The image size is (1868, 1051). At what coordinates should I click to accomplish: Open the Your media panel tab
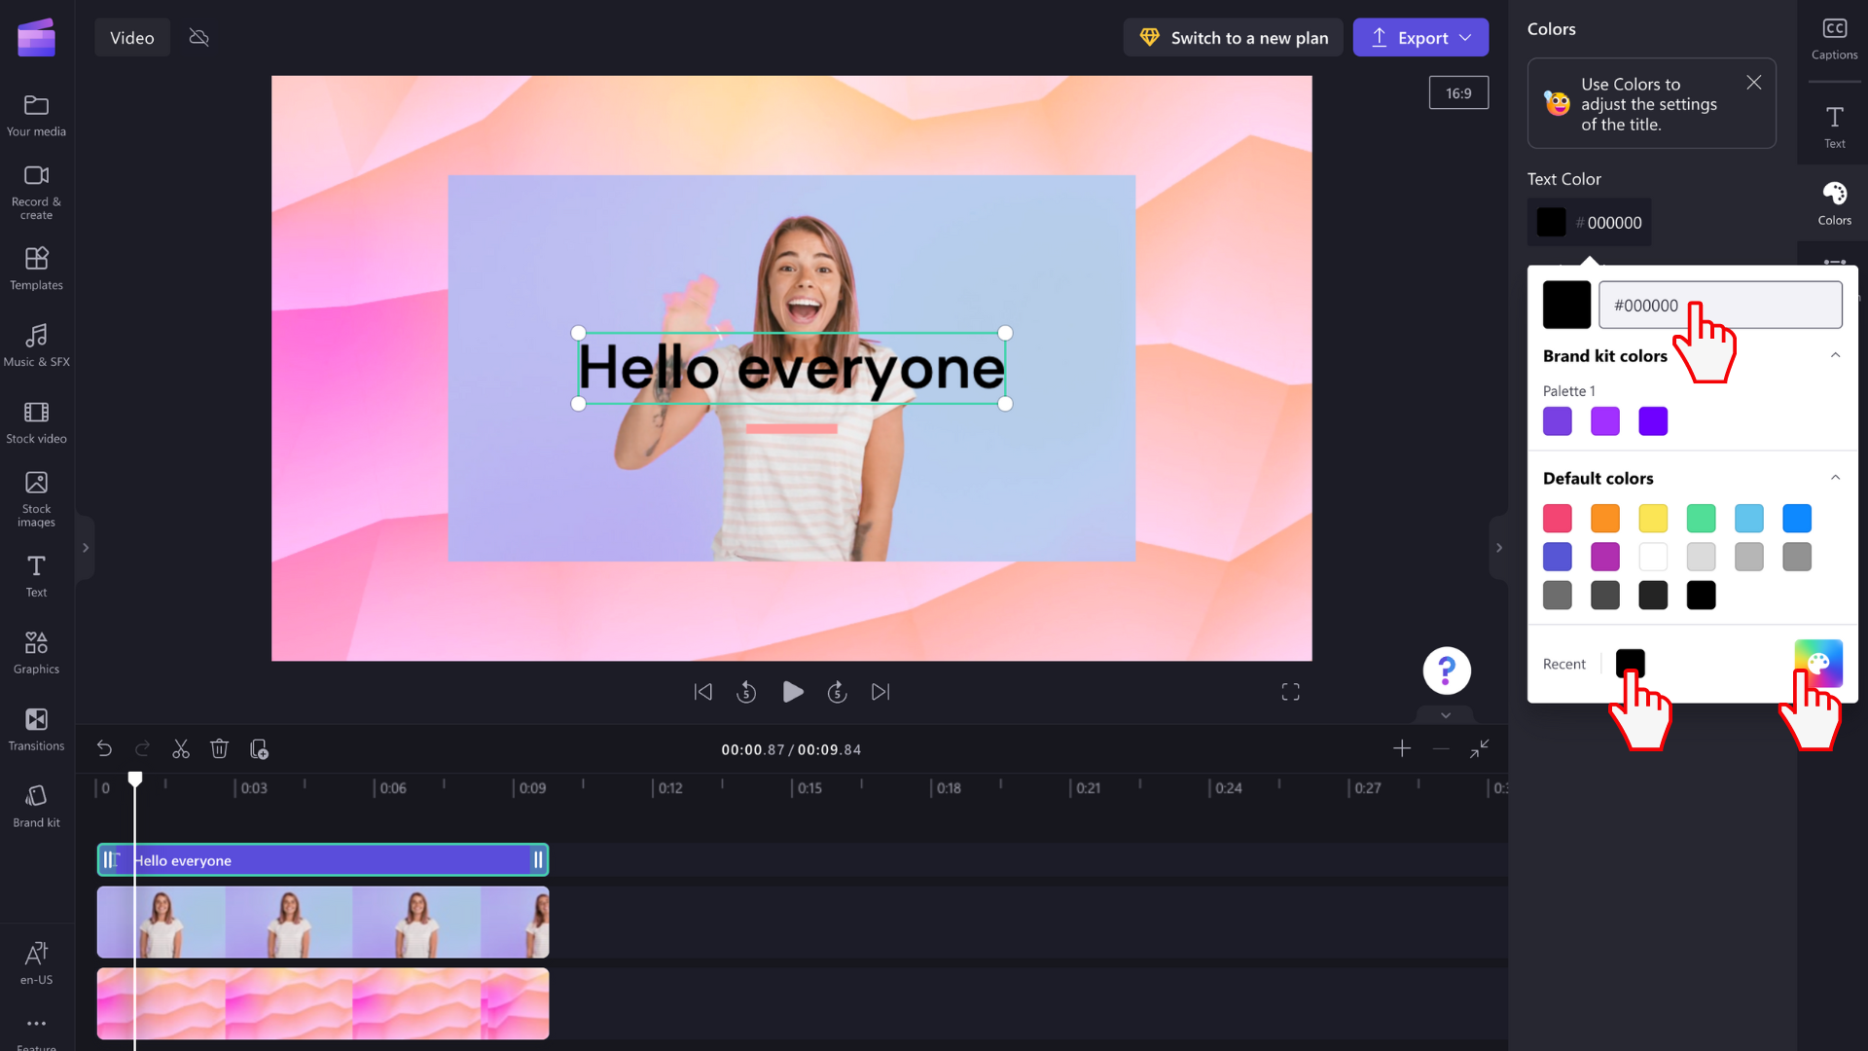tap(35, 114)
